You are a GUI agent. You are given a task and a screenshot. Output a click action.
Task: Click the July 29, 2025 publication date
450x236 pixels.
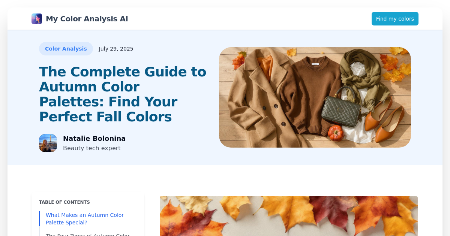[x=116, y=49]
